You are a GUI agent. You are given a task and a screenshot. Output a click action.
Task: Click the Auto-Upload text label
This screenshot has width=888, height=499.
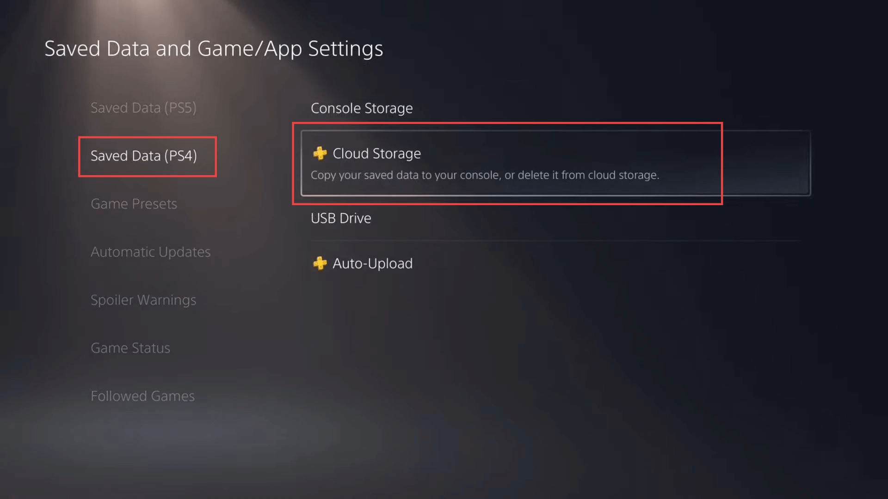(x=372, y=263)
